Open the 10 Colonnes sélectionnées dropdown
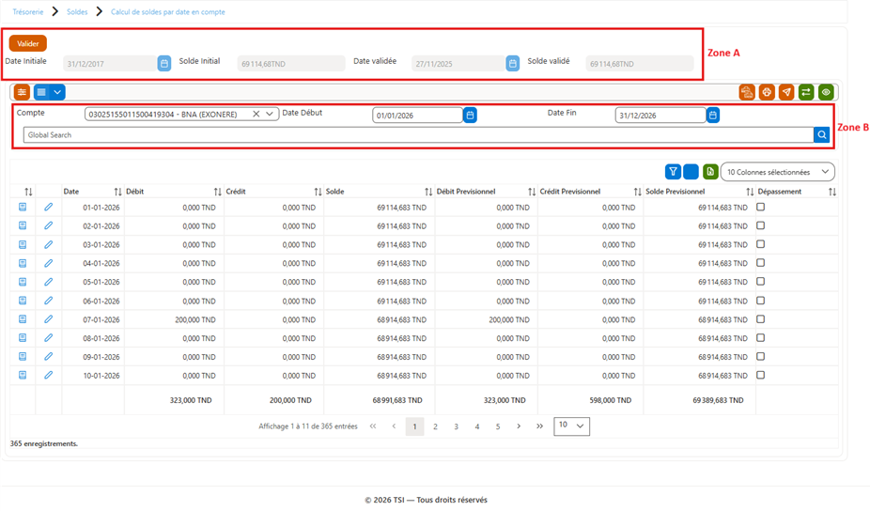 777,172
